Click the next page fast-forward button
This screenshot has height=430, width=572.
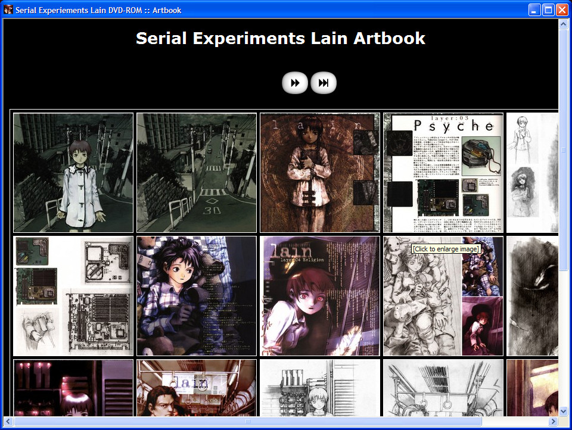[295, 83]
